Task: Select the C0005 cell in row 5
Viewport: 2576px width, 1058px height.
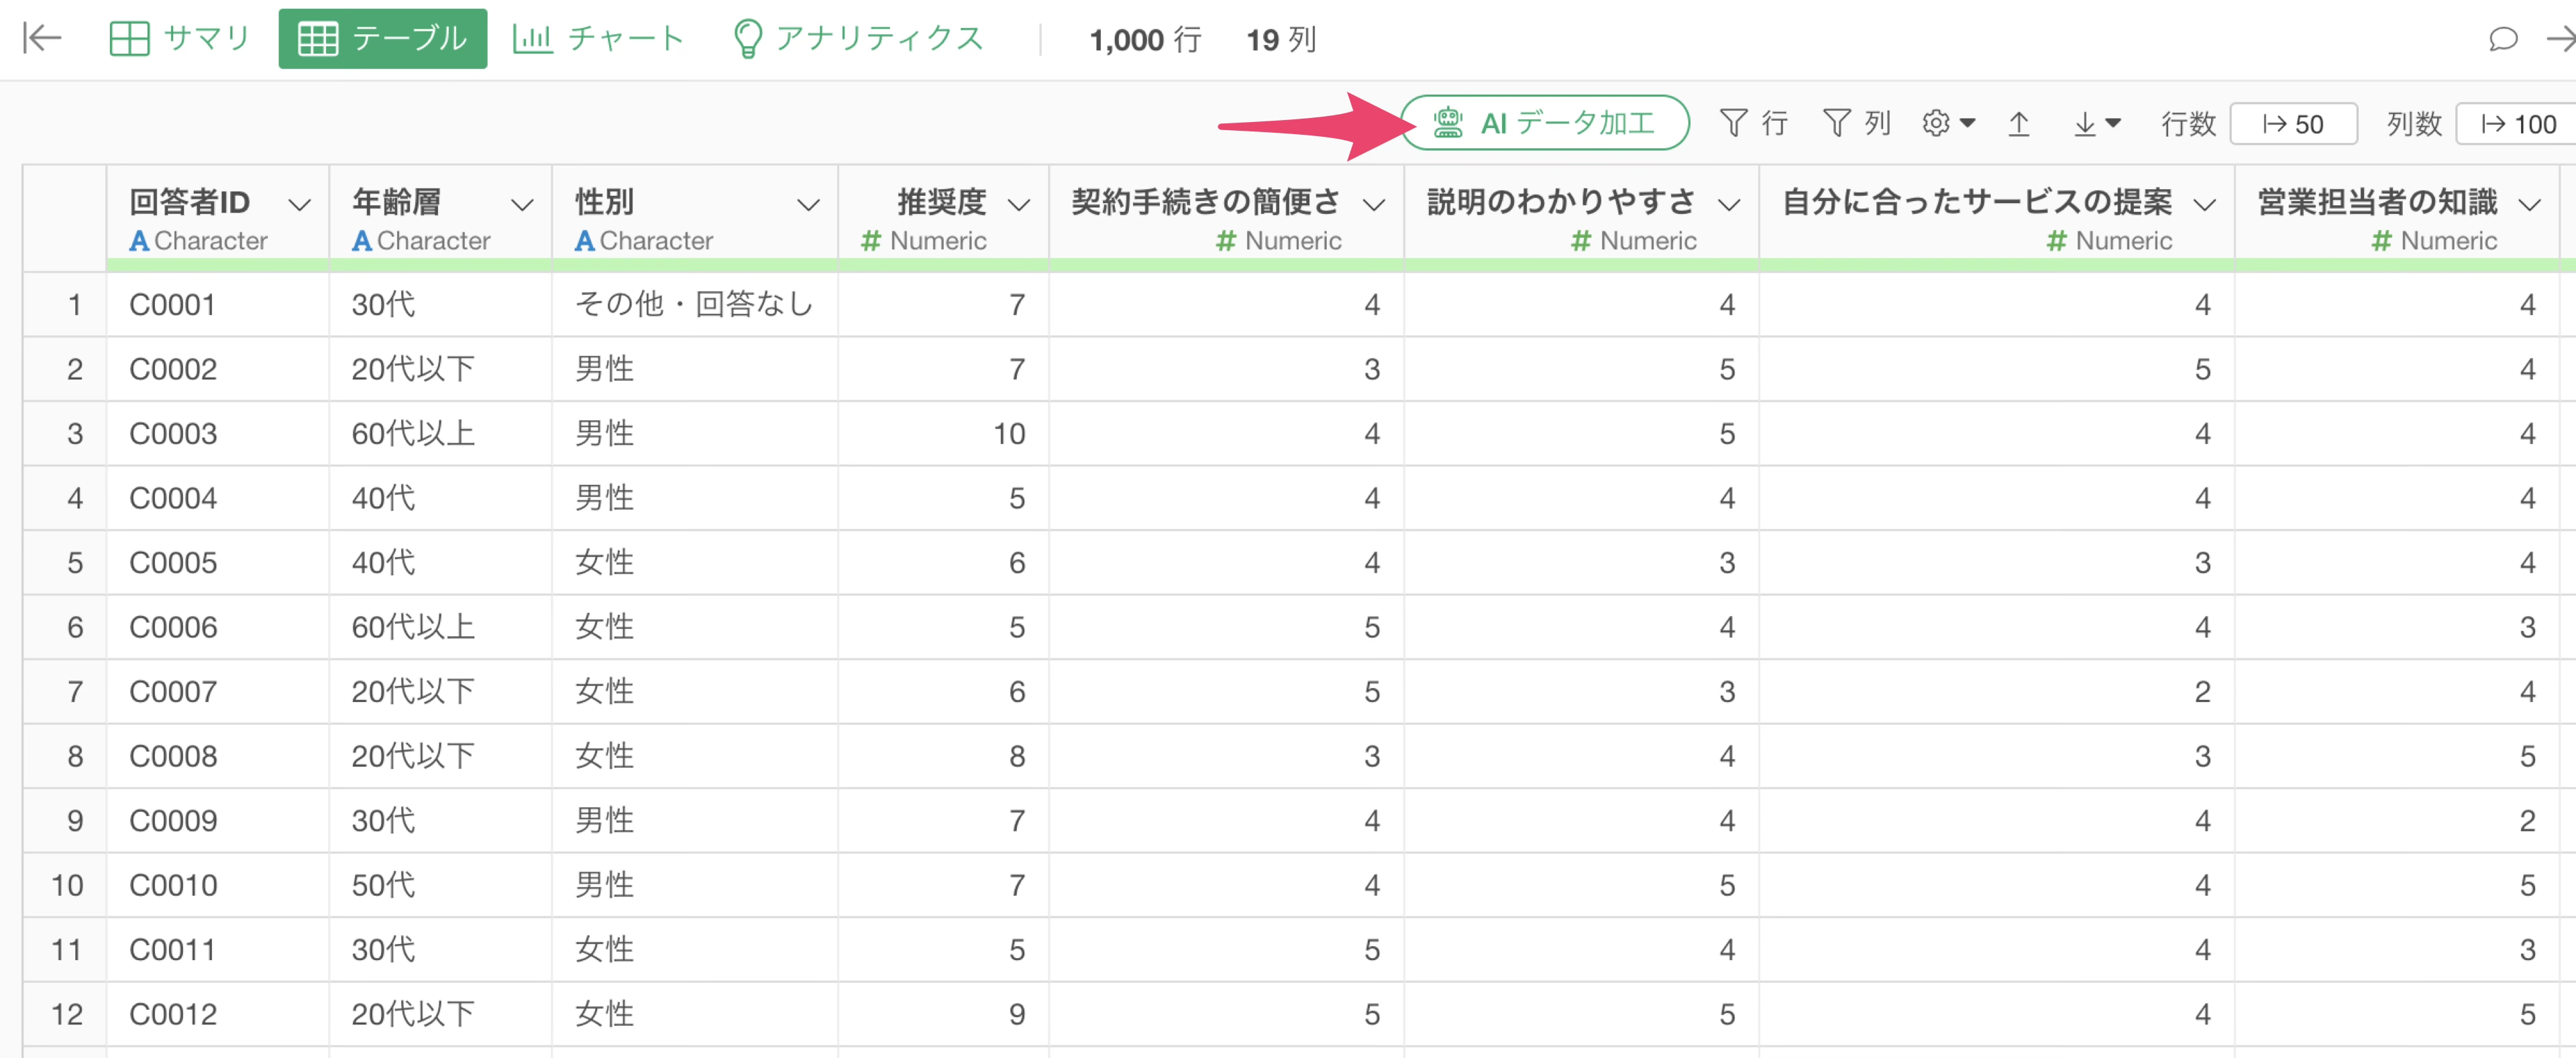Action: point(173,563)
